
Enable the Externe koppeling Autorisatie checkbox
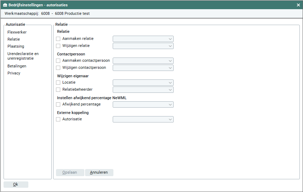(x=58, y=119)
